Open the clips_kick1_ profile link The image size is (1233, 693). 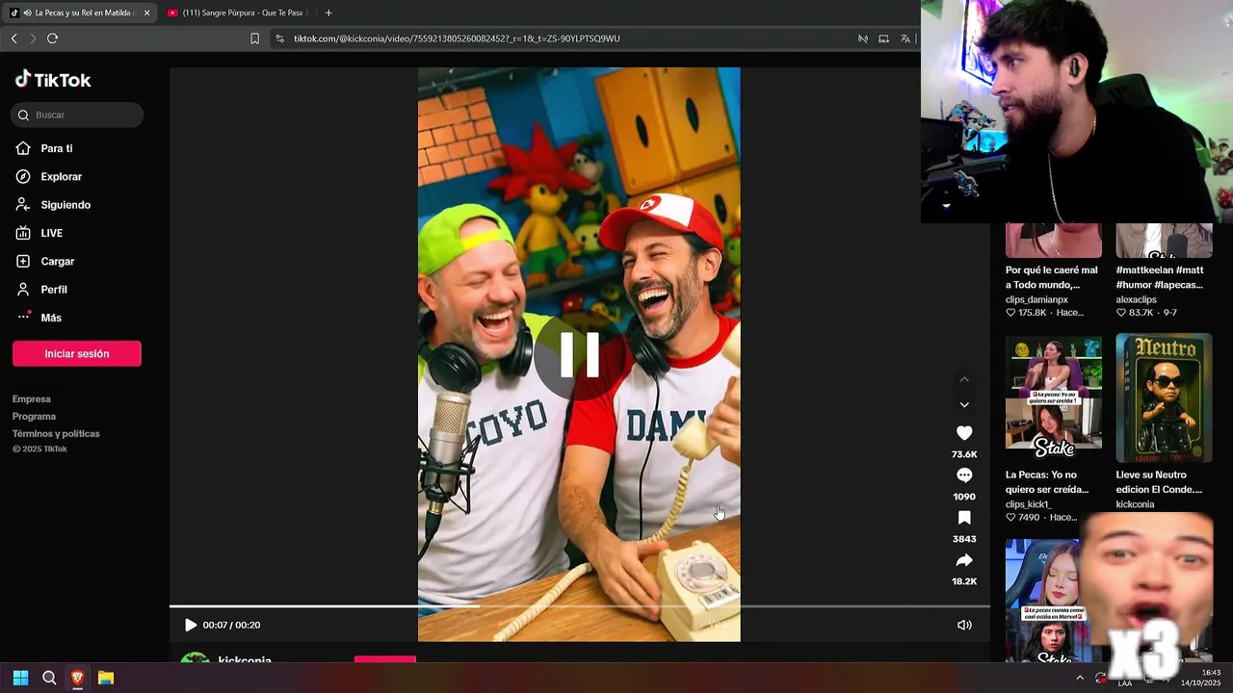pyautogui.click(x=1029, y=504)
